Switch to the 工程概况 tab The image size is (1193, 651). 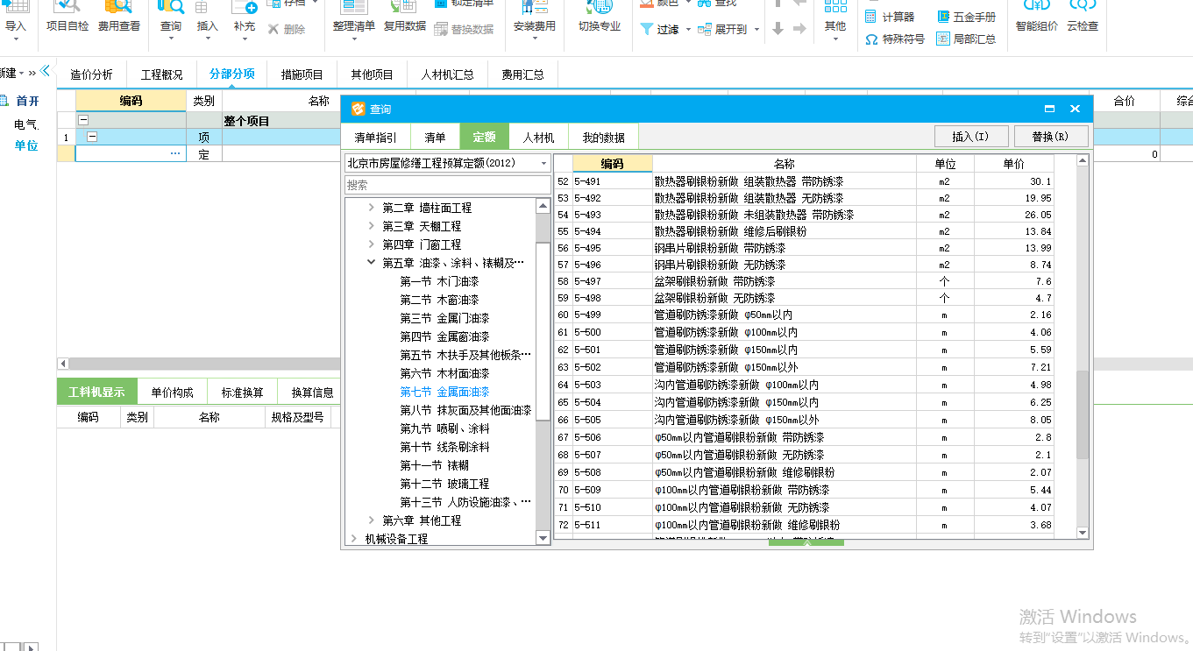pyautogui.click(x=161, y=74)
